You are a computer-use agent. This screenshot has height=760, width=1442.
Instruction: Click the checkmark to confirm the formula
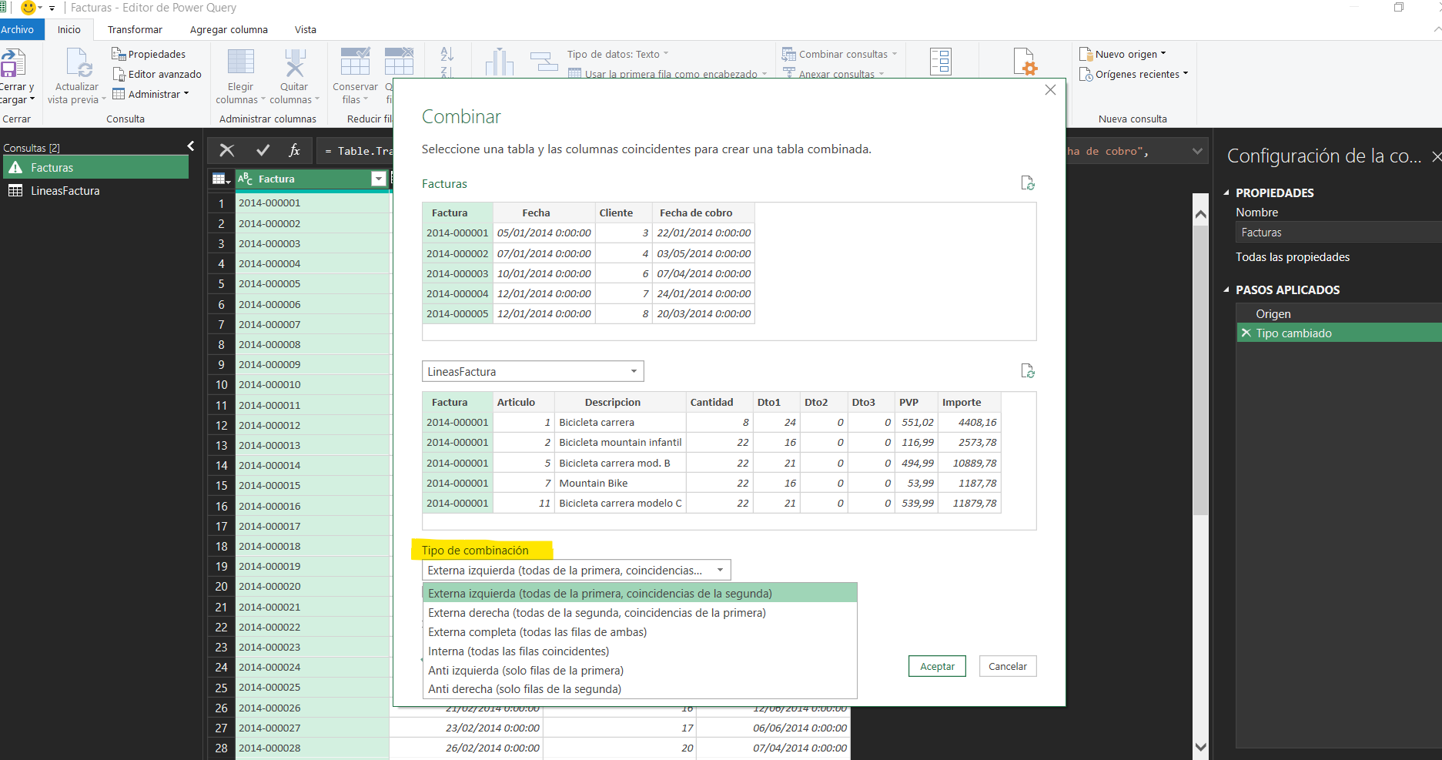tap(263, 151)
